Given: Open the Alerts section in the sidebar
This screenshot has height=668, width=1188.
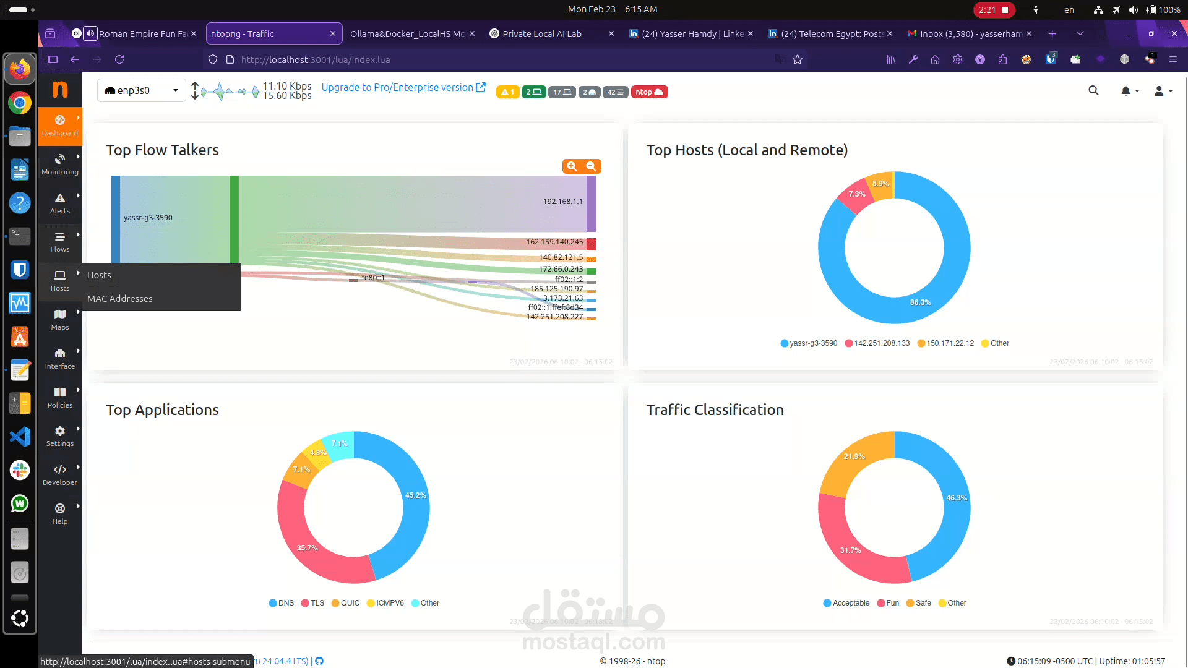Looking at the screenshot, I should pyautogui.click(x=59, y=204).
